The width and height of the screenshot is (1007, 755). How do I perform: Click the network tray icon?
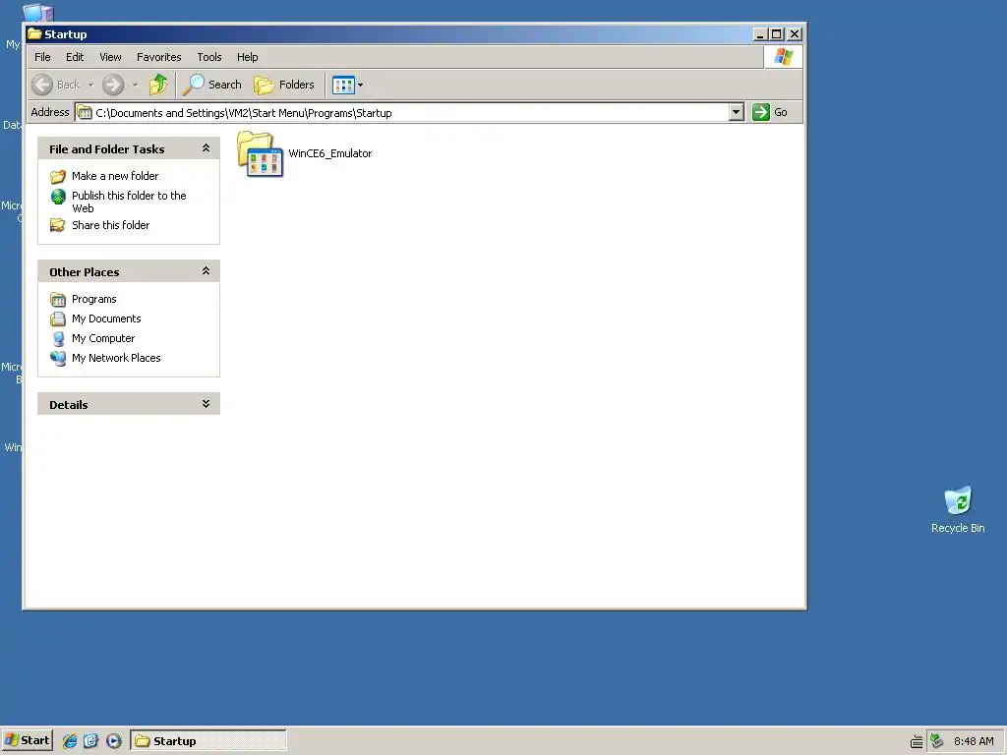click(937, 741)
